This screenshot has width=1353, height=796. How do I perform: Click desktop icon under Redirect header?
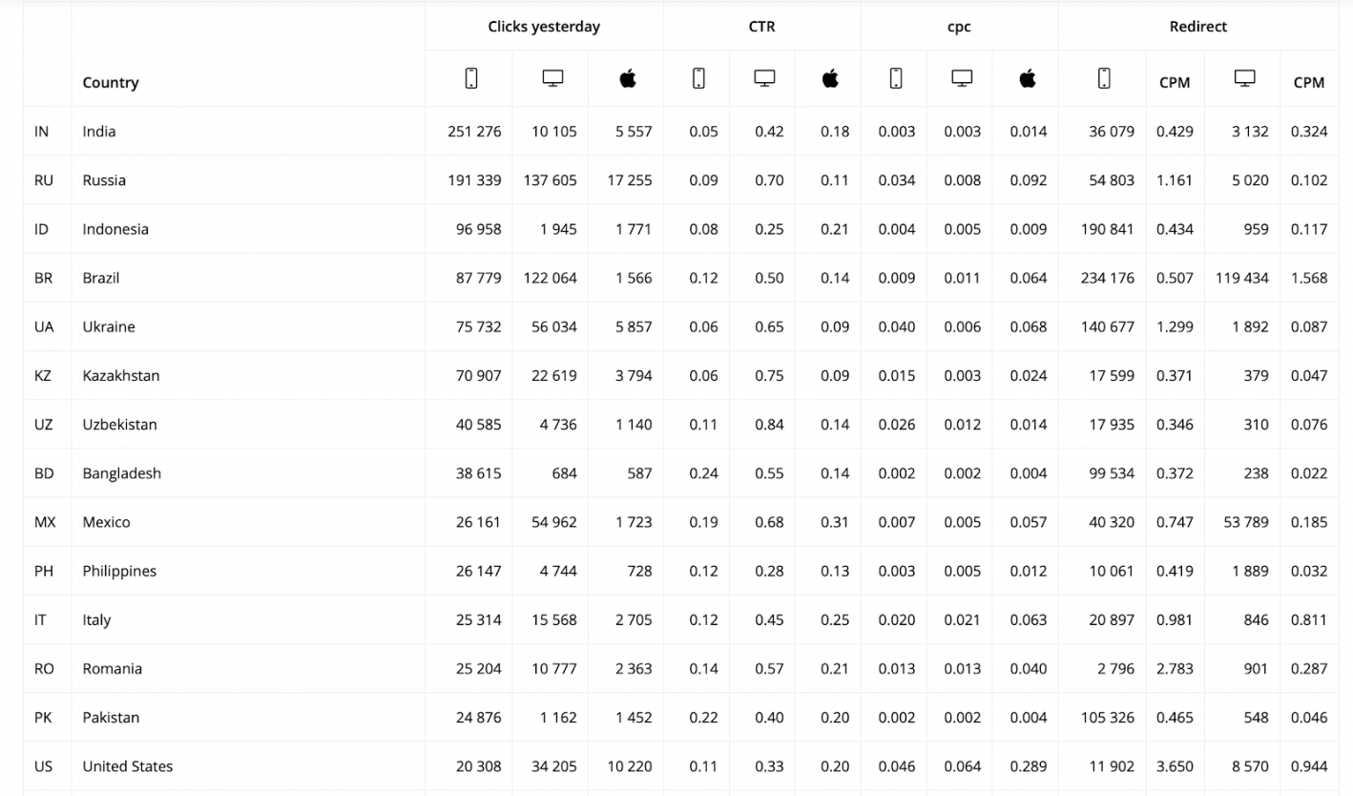1244,79
